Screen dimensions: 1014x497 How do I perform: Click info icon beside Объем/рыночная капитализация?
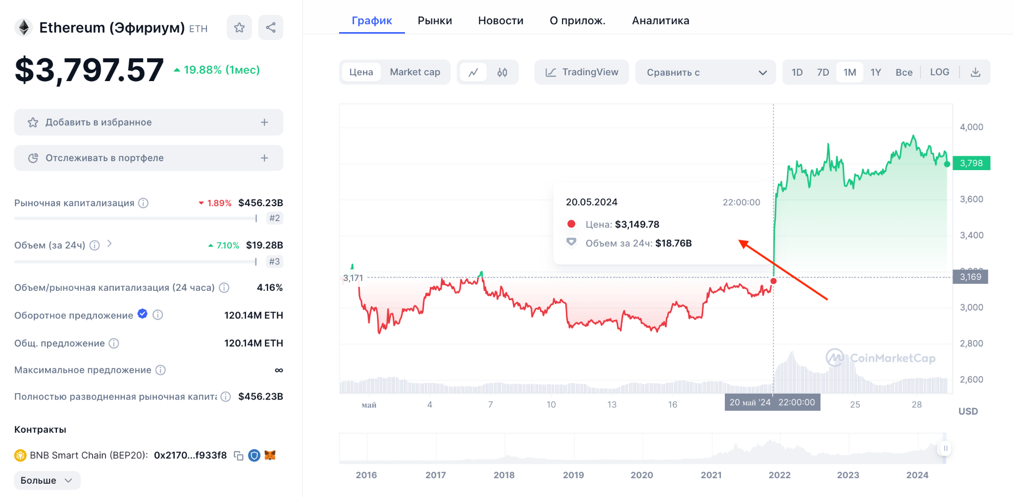click(x=224, y=288)
